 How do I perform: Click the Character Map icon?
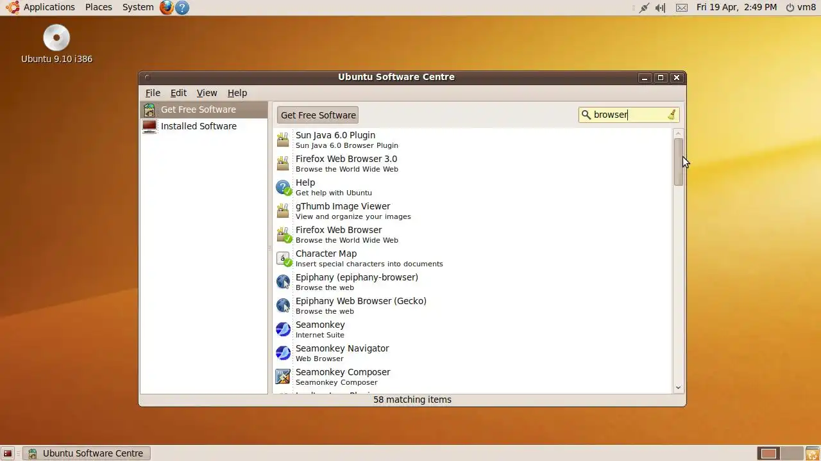pos(284,259)
